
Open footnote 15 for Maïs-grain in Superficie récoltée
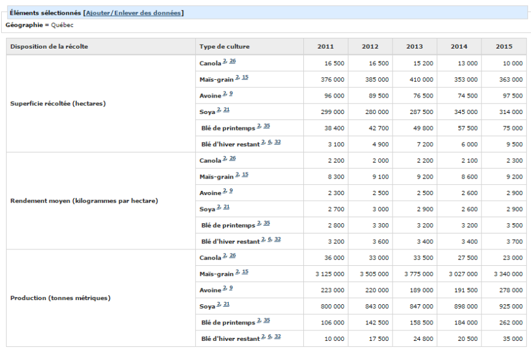point(245,77)
